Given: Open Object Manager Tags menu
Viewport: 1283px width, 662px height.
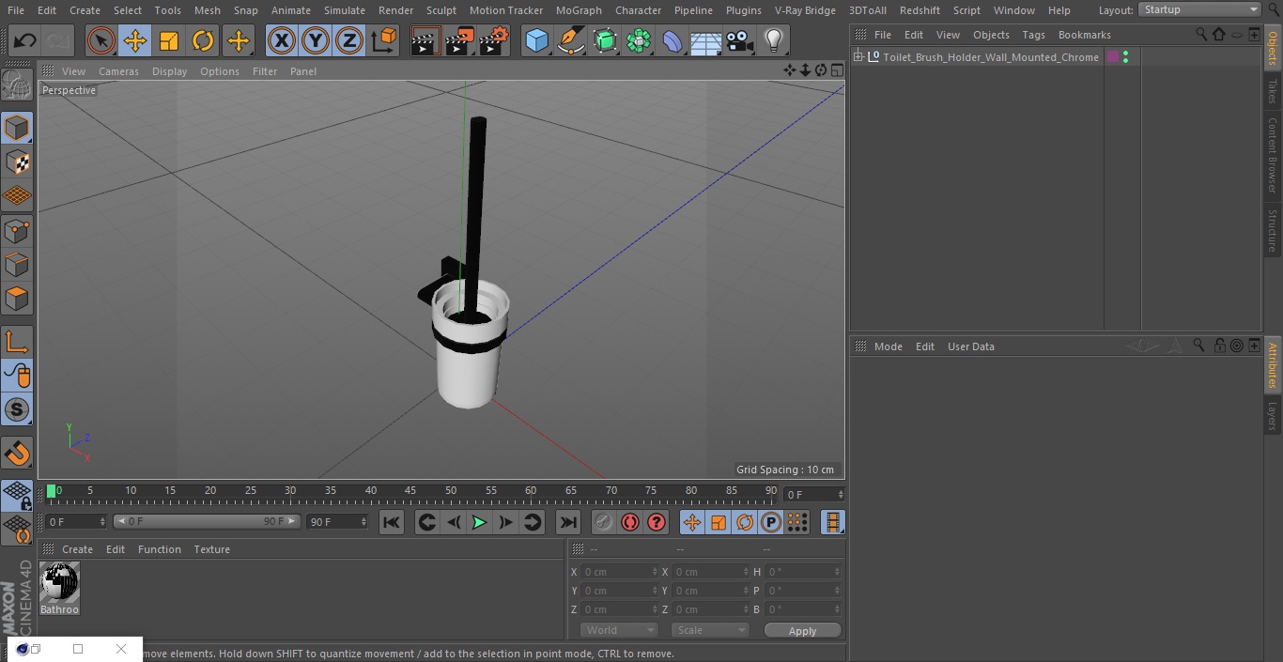Looking at the screenshot, I should coord(1033,35).
